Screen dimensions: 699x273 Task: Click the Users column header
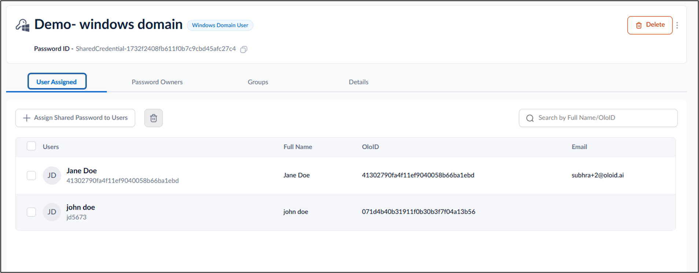tap(51, 147)
